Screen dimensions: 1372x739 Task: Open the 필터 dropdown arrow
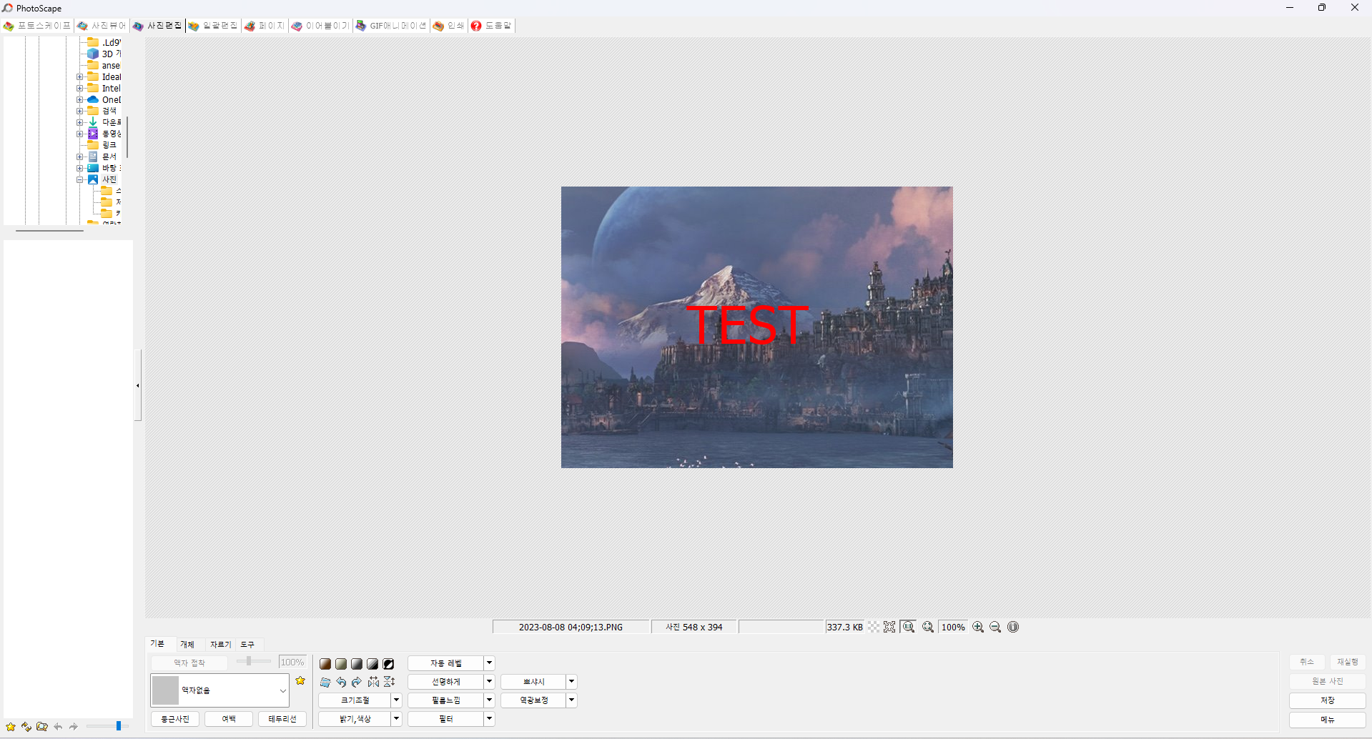pos(490,719)
